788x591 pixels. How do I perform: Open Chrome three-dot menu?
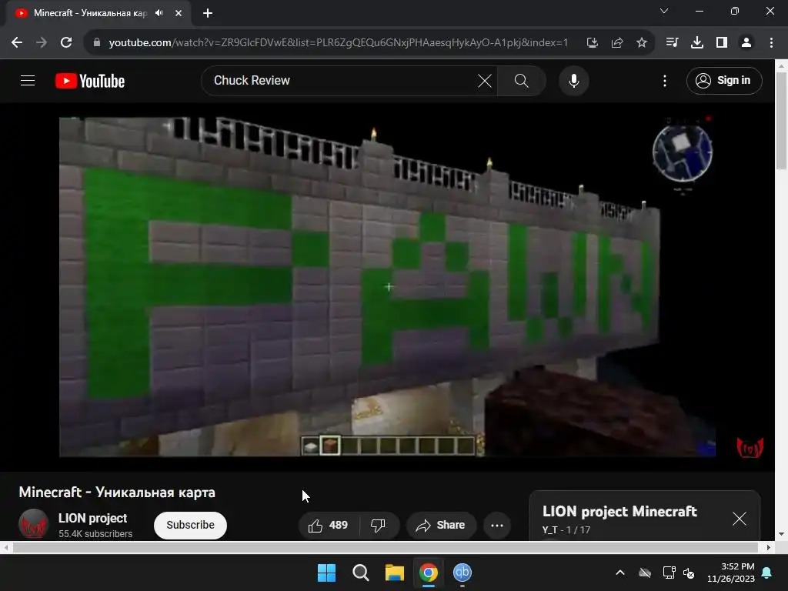[x=771, y=42]
